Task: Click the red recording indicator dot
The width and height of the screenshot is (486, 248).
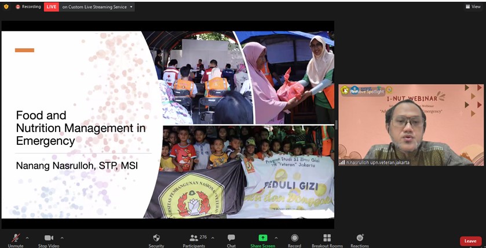Action: click(17, 7)
